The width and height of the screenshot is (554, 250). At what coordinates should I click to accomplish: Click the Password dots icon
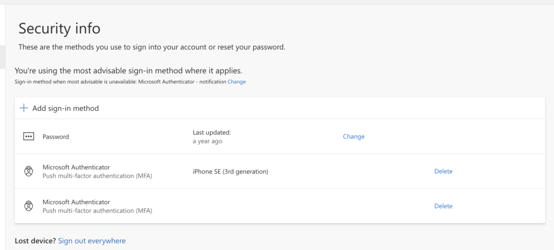click(x=29, y=136)
